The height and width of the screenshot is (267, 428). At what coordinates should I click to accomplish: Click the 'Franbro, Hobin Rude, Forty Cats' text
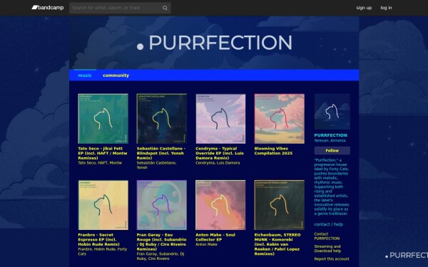[x=102, y=251]
